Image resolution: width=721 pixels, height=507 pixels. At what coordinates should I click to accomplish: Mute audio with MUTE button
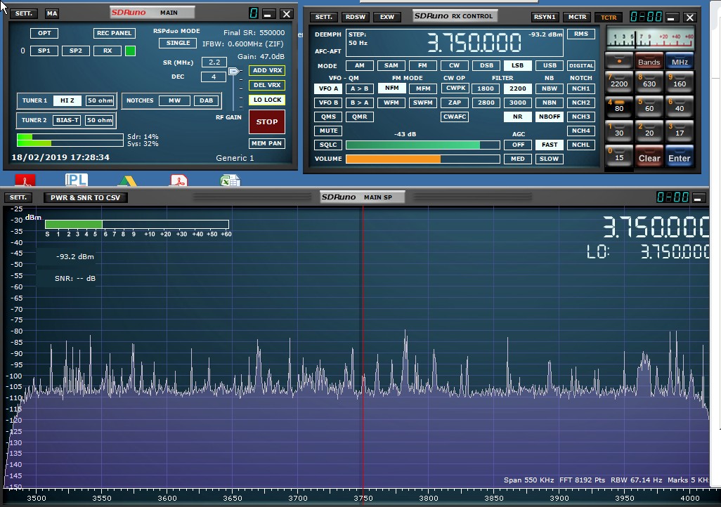click(328, 131)
